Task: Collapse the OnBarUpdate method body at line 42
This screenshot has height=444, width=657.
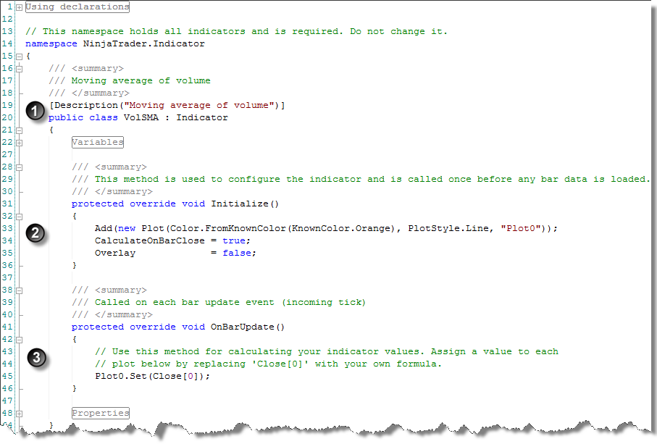Action: click(x=20, y=340)
